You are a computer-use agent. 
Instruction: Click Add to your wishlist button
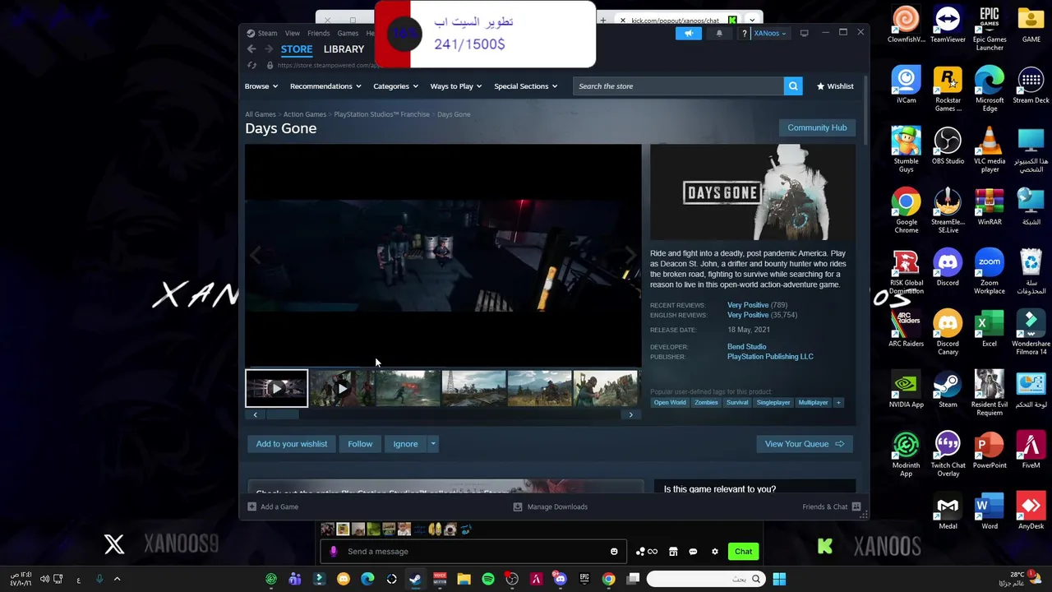292,444
